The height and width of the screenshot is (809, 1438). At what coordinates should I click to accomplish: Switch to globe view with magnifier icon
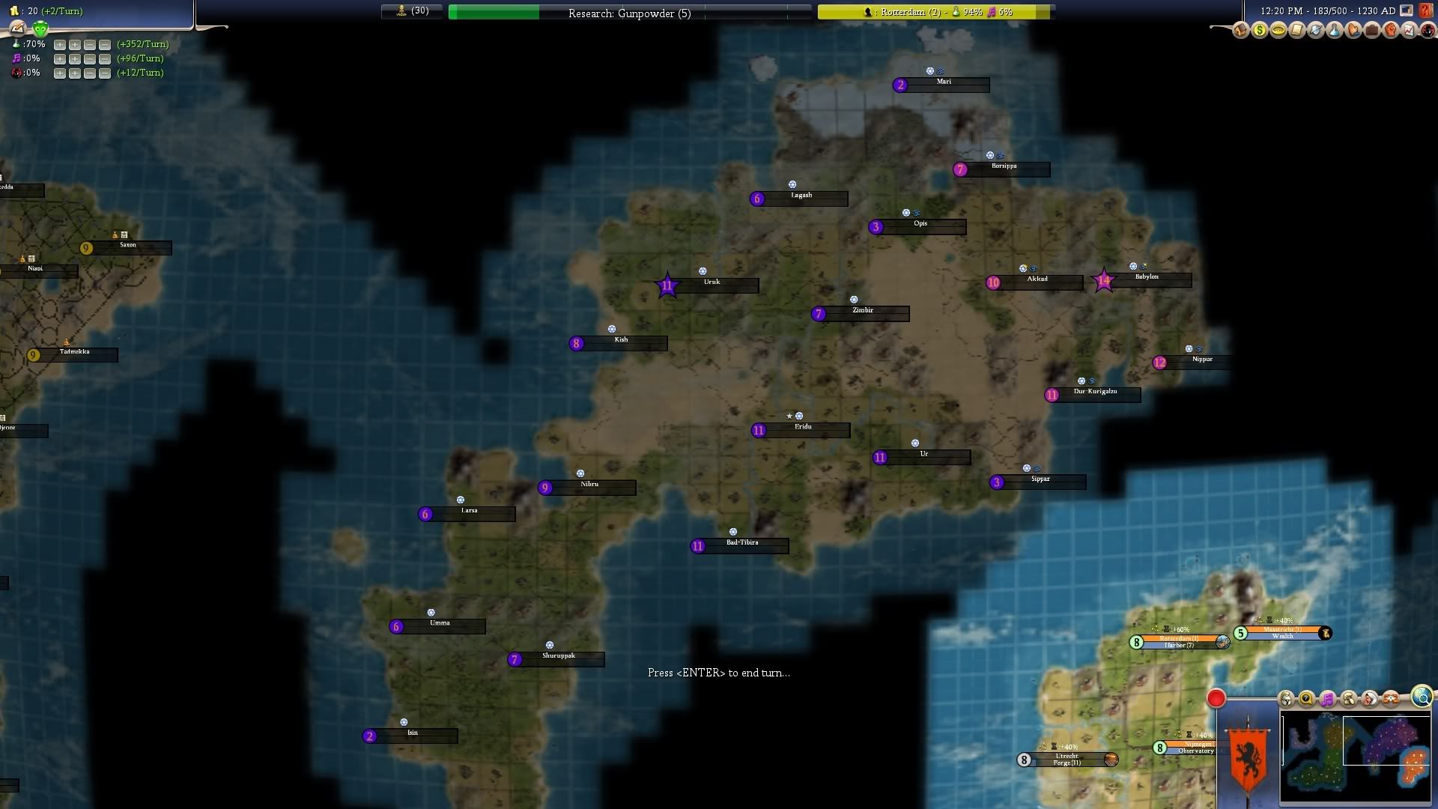[x=1422, y=697]
